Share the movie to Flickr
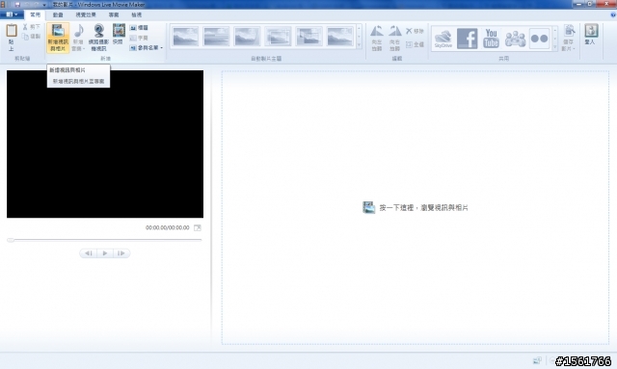The image size is (617, 369). click(539, 39)
